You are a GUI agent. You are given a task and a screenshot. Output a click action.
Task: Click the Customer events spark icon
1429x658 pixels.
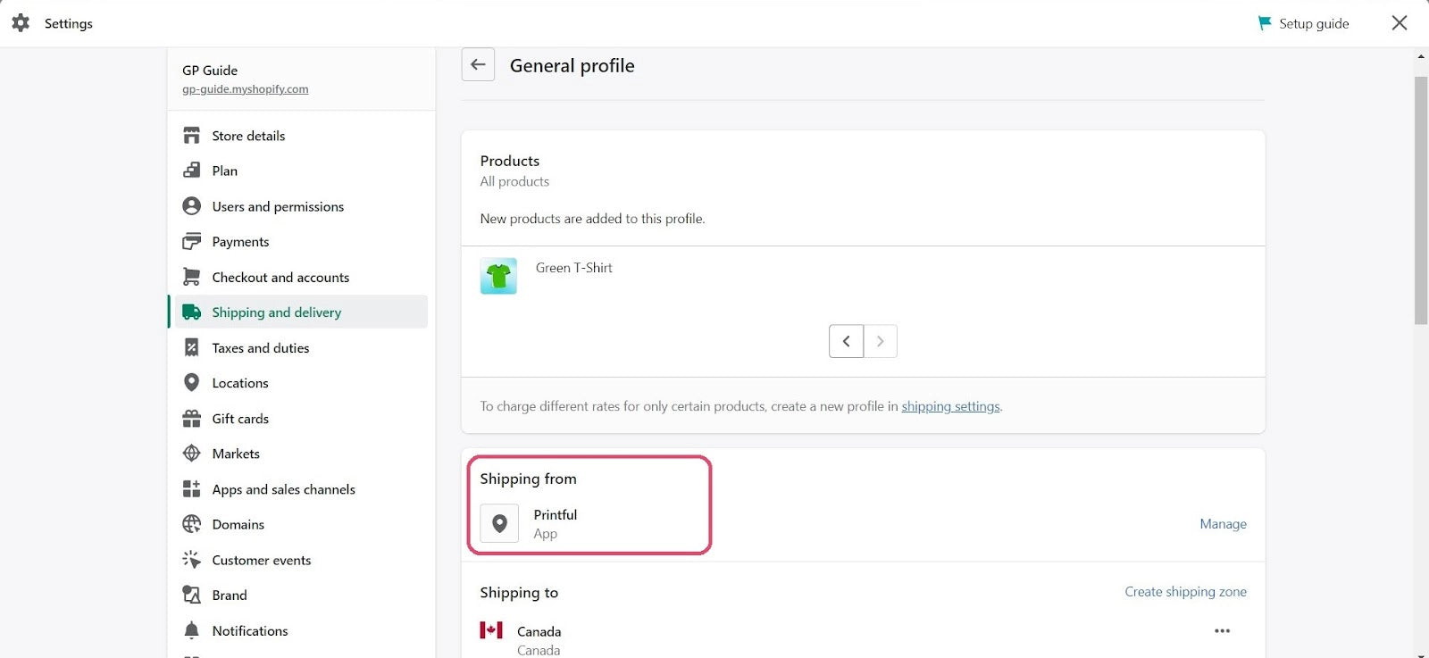191,560
